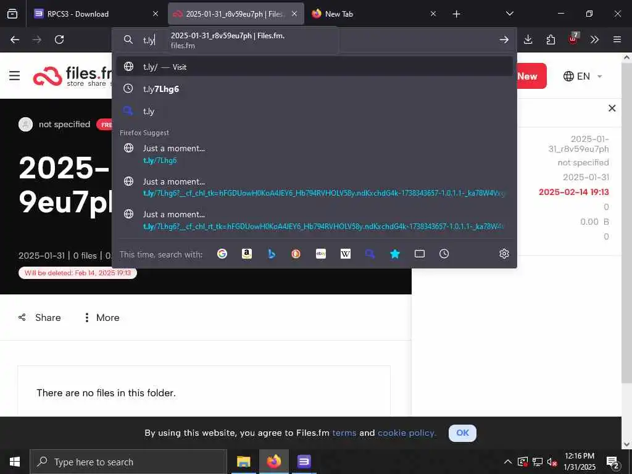The width and height of the screenshot is (632, 474).
Task: Show more tools overflow chevron
Action: click(x=594, y=39)
